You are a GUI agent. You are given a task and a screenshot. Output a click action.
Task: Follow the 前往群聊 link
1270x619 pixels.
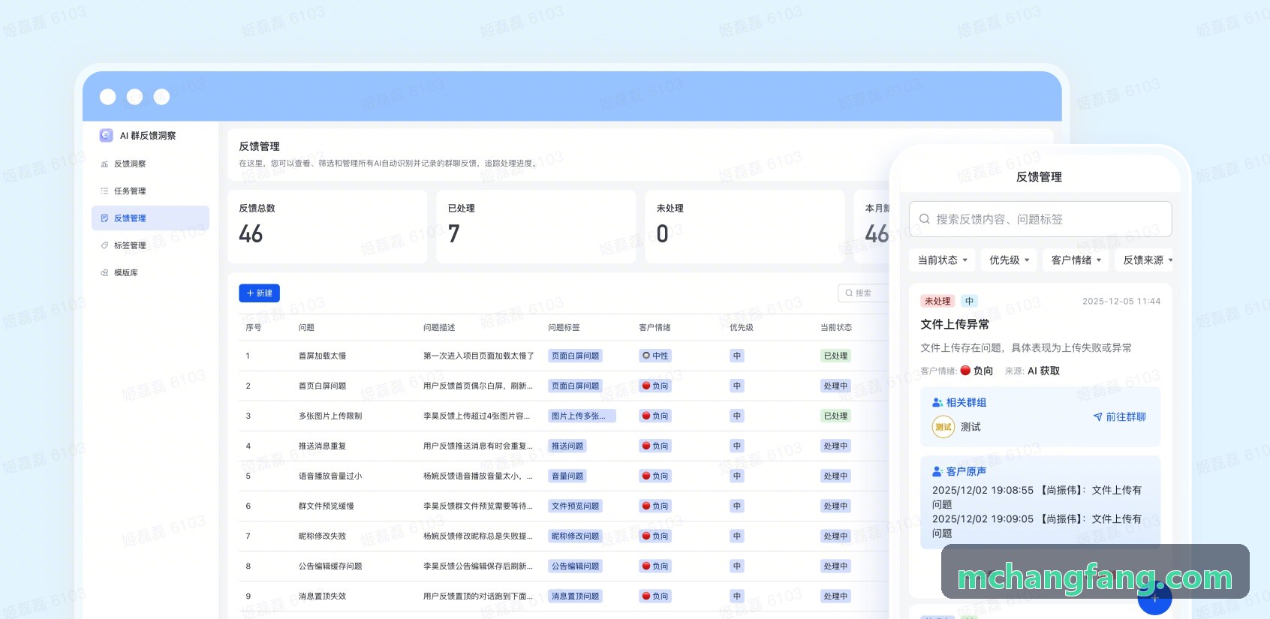1119,417
